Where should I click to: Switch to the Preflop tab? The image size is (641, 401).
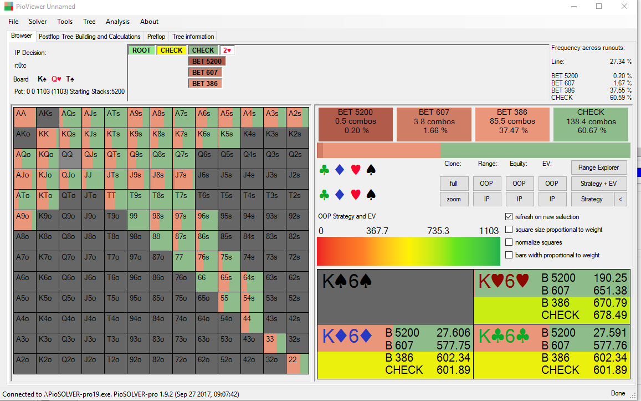(156, 37)
